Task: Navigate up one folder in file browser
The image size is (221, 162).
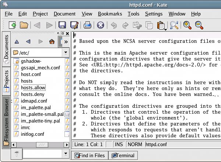Action: 17,42
